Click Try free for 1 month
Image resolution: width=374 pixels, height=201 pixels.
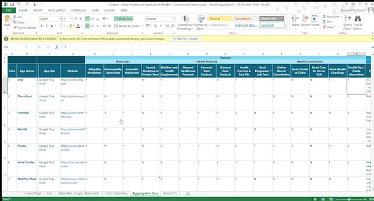185,39
